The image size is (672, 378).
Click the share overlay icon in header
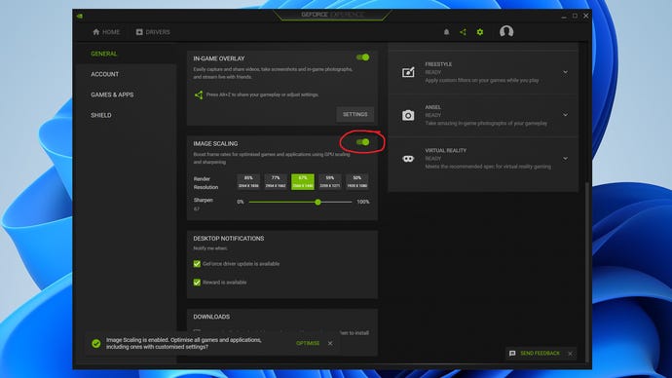point(463,32)
